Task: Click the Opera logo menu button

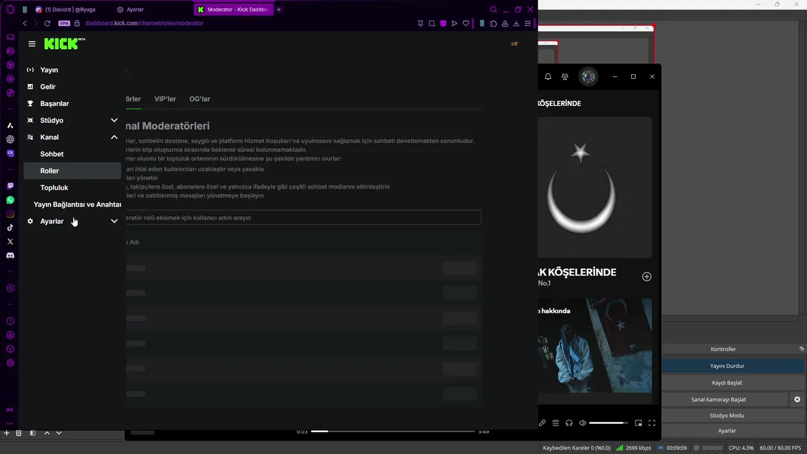Action: [9, 9]
